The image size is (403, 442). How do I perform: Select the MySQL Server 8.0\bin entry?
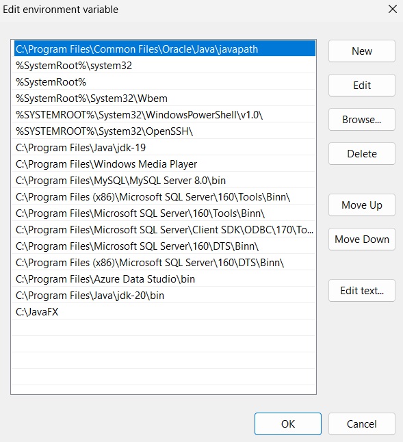coord(165,180)
